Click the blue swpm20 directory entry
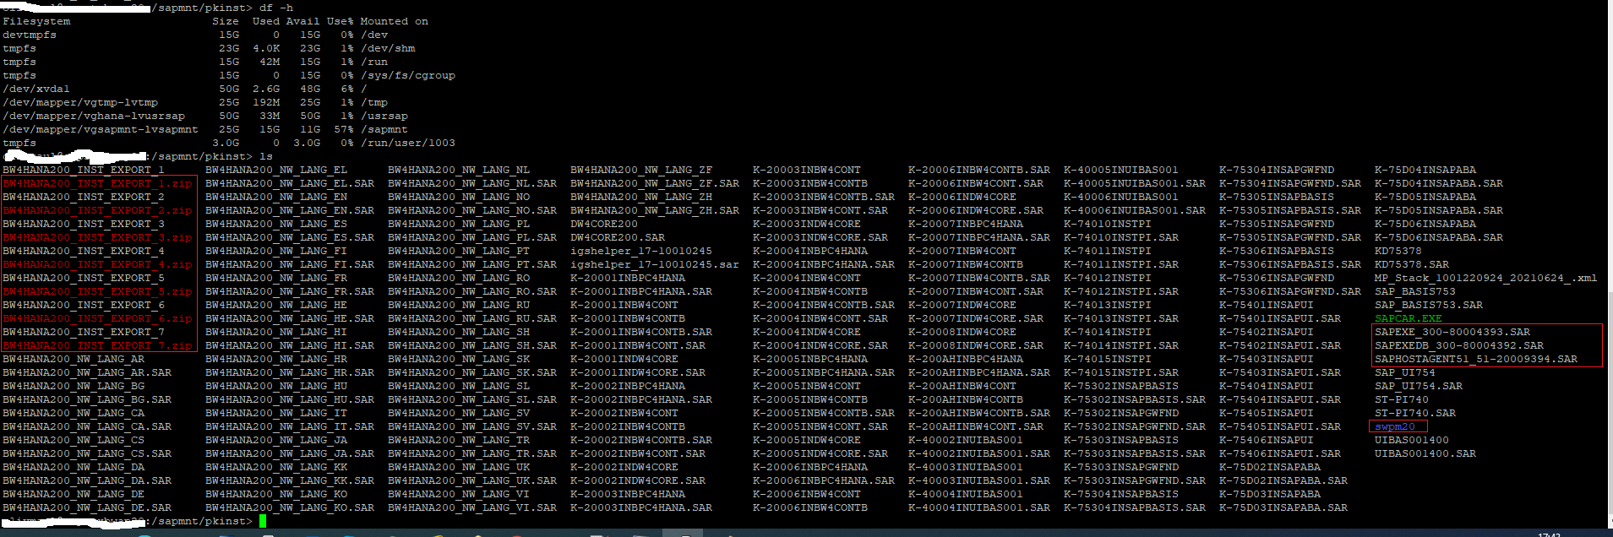Screen dimensions: 1613x537 (1394, 426)
